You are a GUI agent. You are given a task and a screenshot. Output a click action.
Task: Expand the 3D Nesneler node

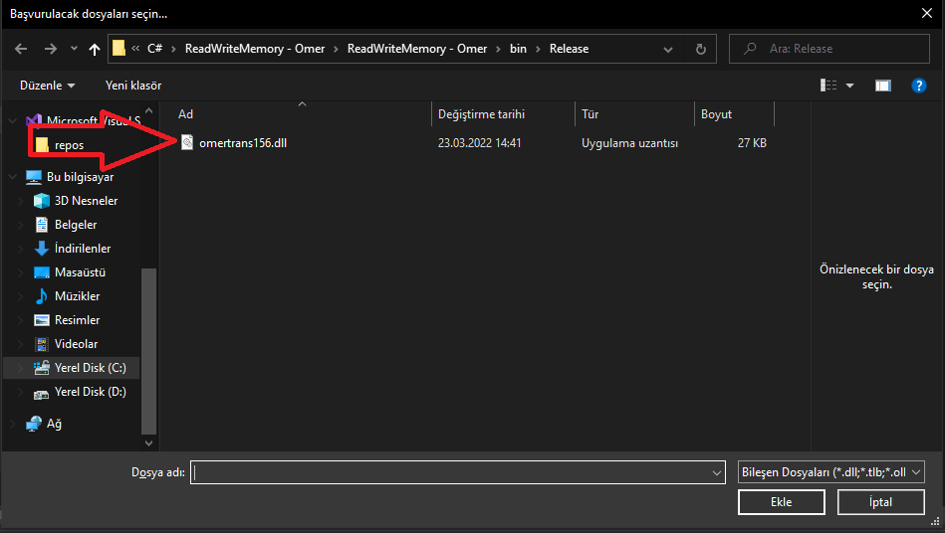click(x=21, y=201)
